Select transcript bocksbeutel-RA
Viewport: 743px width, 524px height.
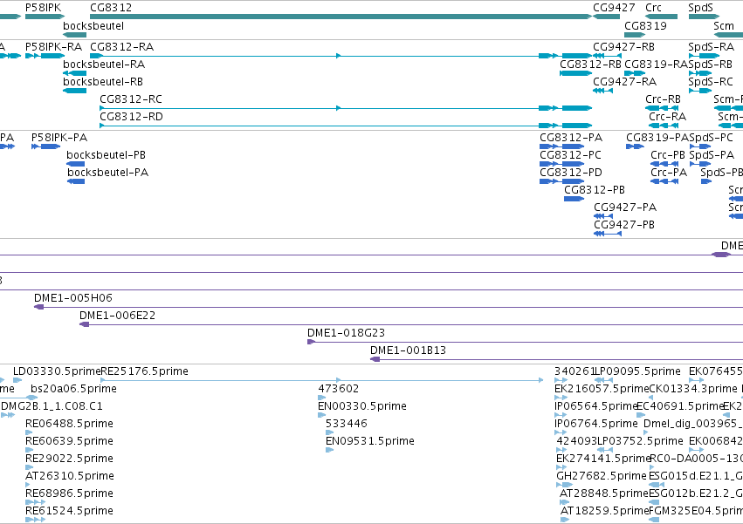tap(104, 65)
